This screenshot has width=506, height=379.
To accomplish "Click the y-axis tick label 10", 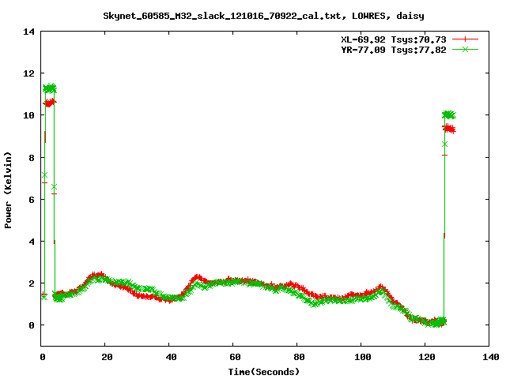I will pos(28,115).
